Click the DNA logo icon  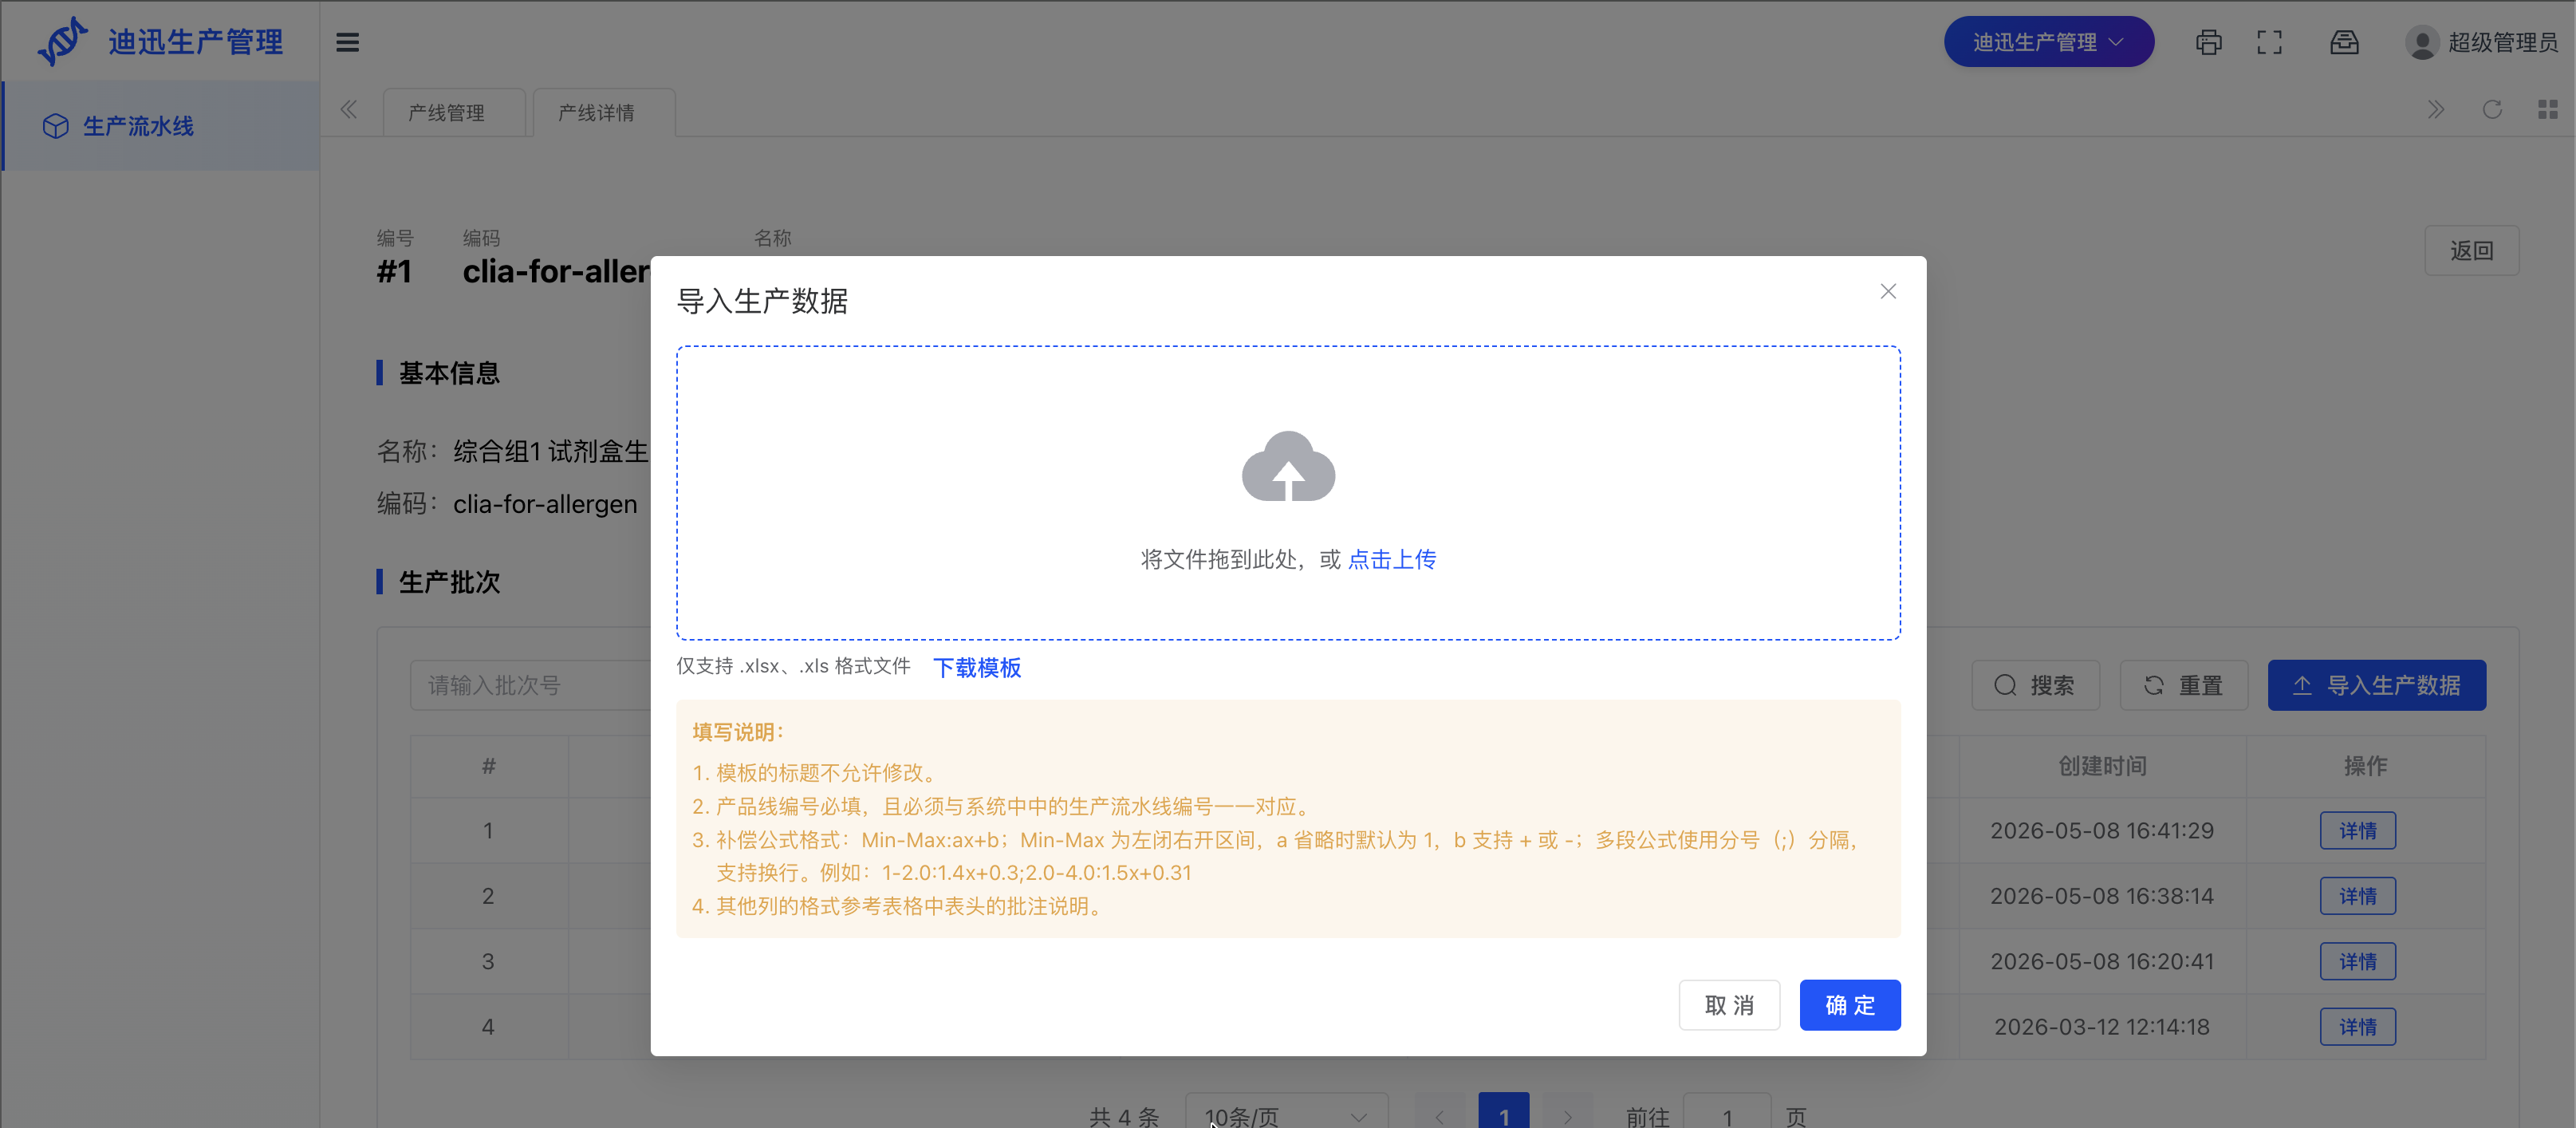[62, 41]
